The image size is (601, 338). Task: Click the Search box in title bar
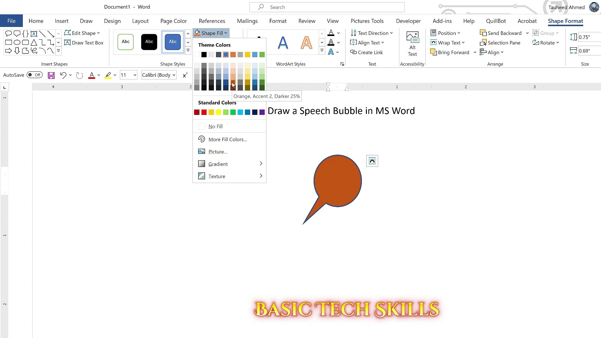coord(327,7)
